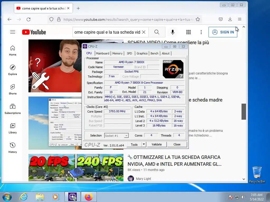Screen dimensions: 270x202
Task: Close the YouTube browser tab
Action: tap(68, 8)
